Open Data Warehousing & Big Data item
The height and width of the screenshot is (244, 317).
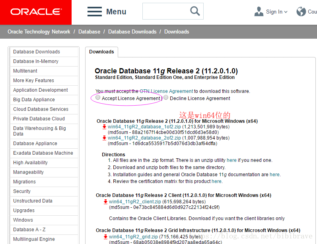pos(44,131)
